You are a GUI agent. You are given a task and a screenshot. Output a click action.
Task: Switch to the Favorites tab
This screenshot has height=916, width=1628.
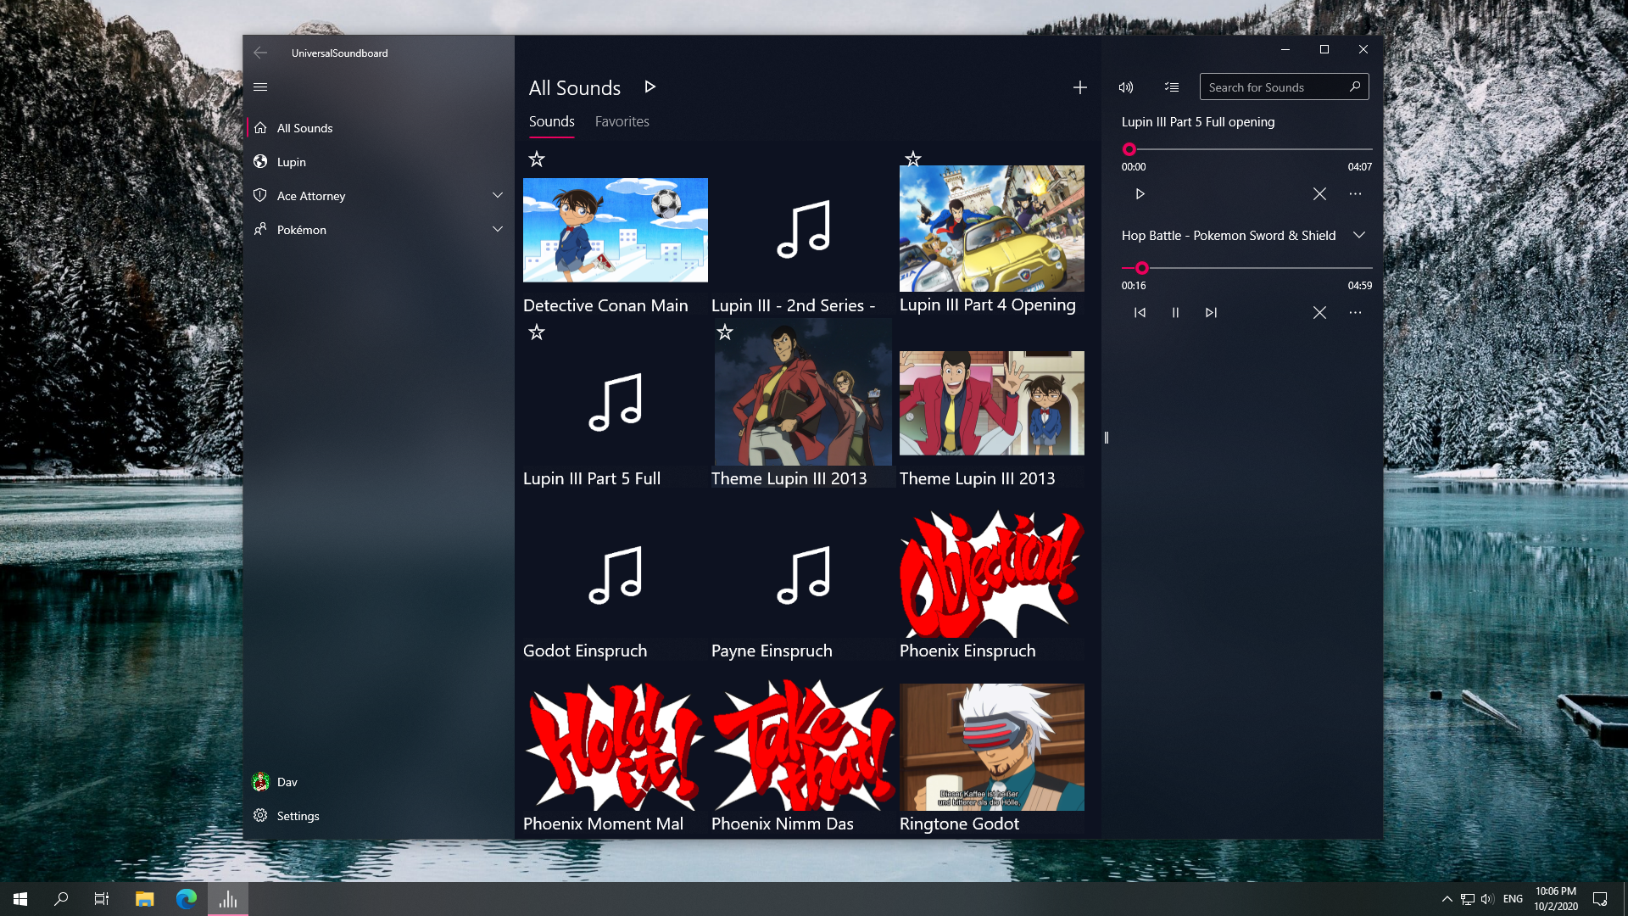point(622,121)
